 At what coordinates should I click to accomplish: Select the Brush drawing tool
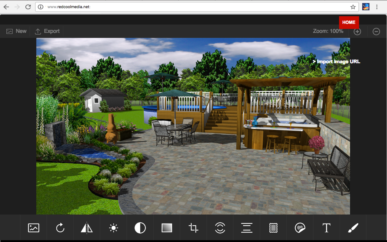click(x=353, y=228)
